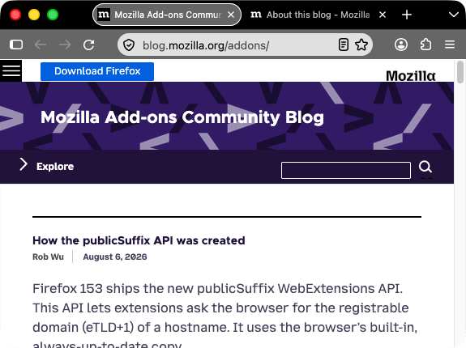
Task: Open the sidebar toggle icon in toolbar
Action: (x=16, y=45)
